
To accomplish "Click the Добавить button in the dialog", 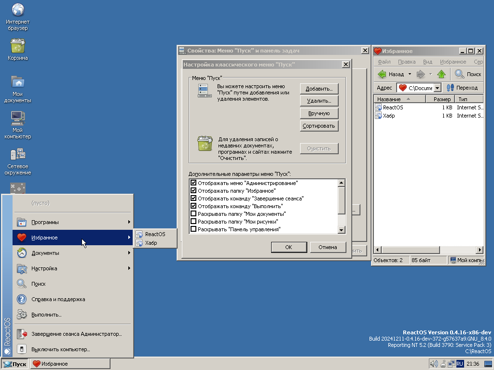I will [319, 88].
